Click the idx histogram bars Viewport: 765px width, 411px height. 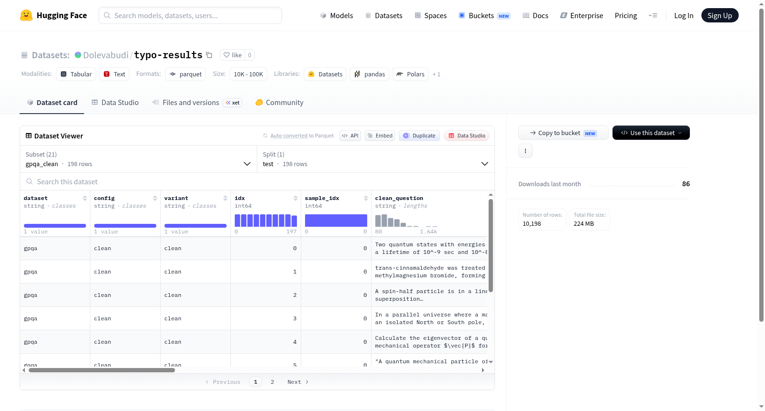pos(266,221)
